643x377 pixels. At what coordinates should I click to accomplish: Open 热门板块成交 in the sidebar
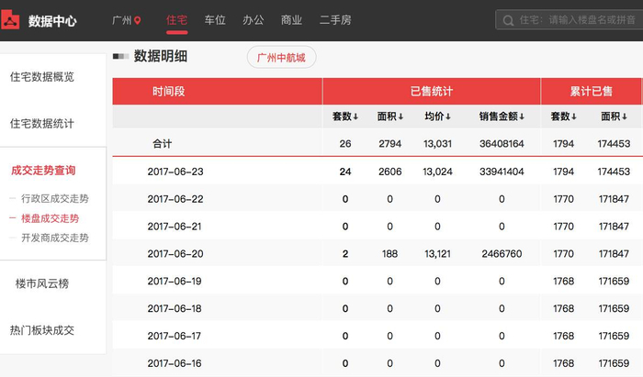(42, 330)
